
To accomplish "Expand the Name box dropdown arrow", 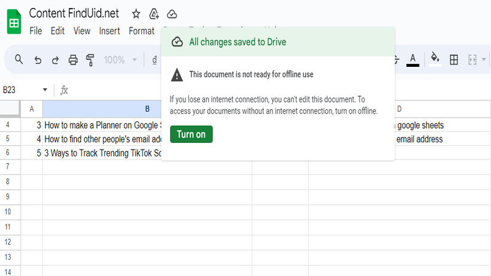I will [45, 90].
